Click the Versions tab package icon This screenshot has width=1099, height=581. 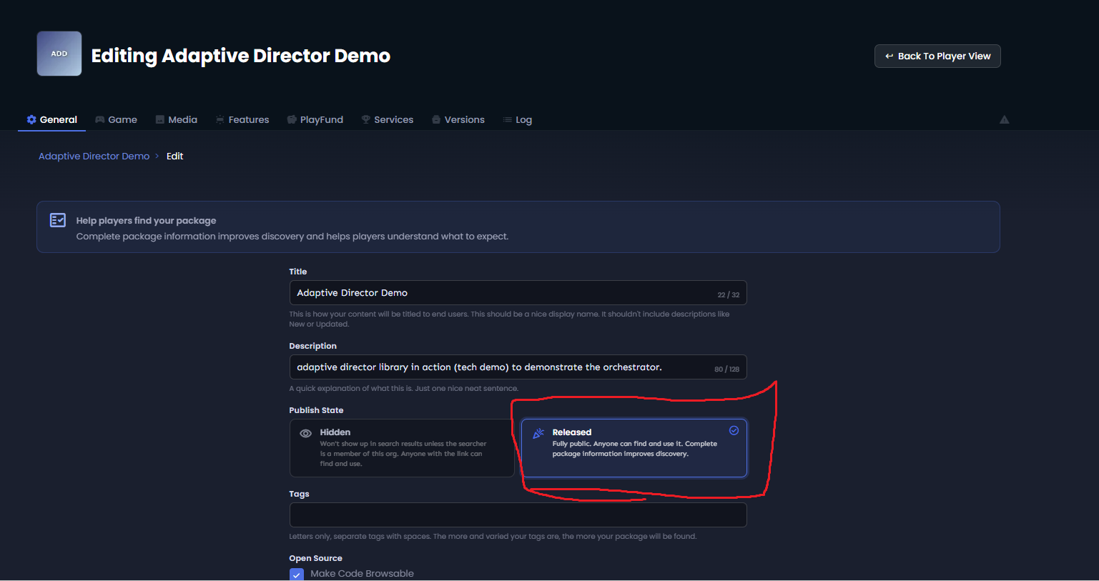point(436,119)
